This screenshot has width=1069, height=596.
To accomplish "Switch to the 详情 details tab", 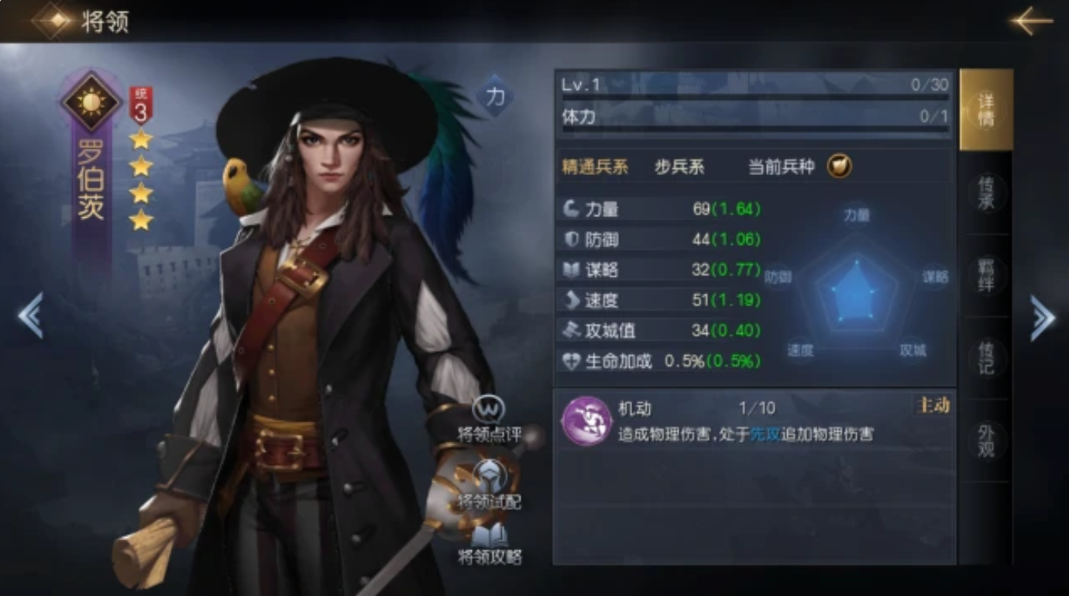I will click(x=986, y=110).
